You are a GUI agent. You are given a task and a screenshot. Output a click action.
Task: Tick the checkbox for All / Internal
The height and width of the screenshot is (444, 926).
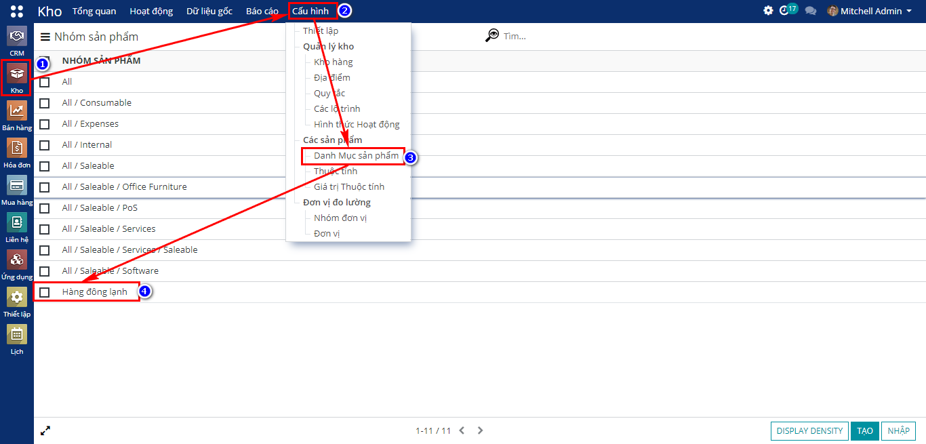(44, 145)
